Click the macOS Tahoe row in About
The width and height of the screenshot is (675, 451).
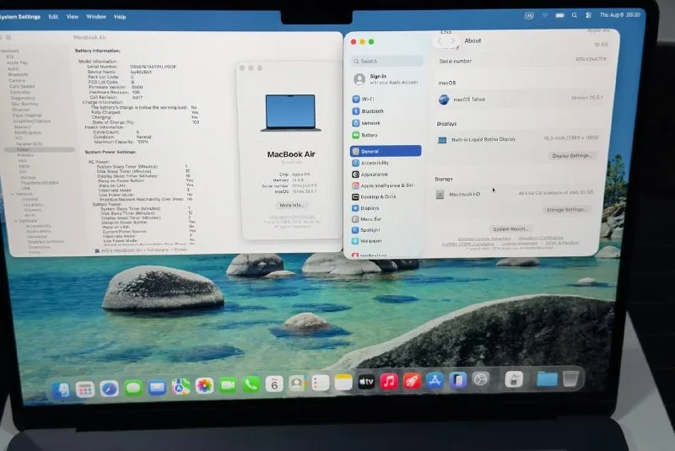click(x=521, y=99)
